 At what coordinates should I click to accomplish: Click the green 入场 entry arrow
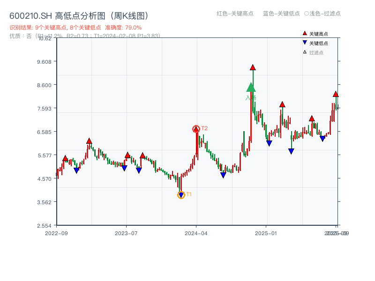point(251,88)
